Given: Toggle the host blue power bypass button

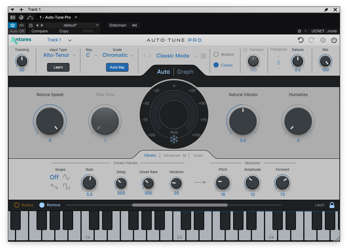Looking at the screenshot, I should click(13, 25).
